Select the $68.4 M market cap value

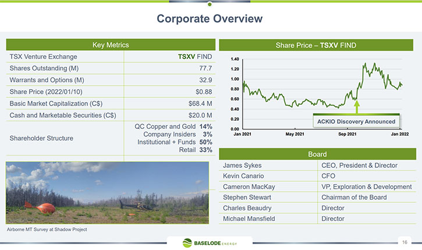200,104
